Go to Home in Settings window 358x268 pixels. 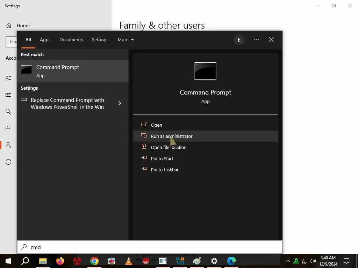(x=23, y=25)
